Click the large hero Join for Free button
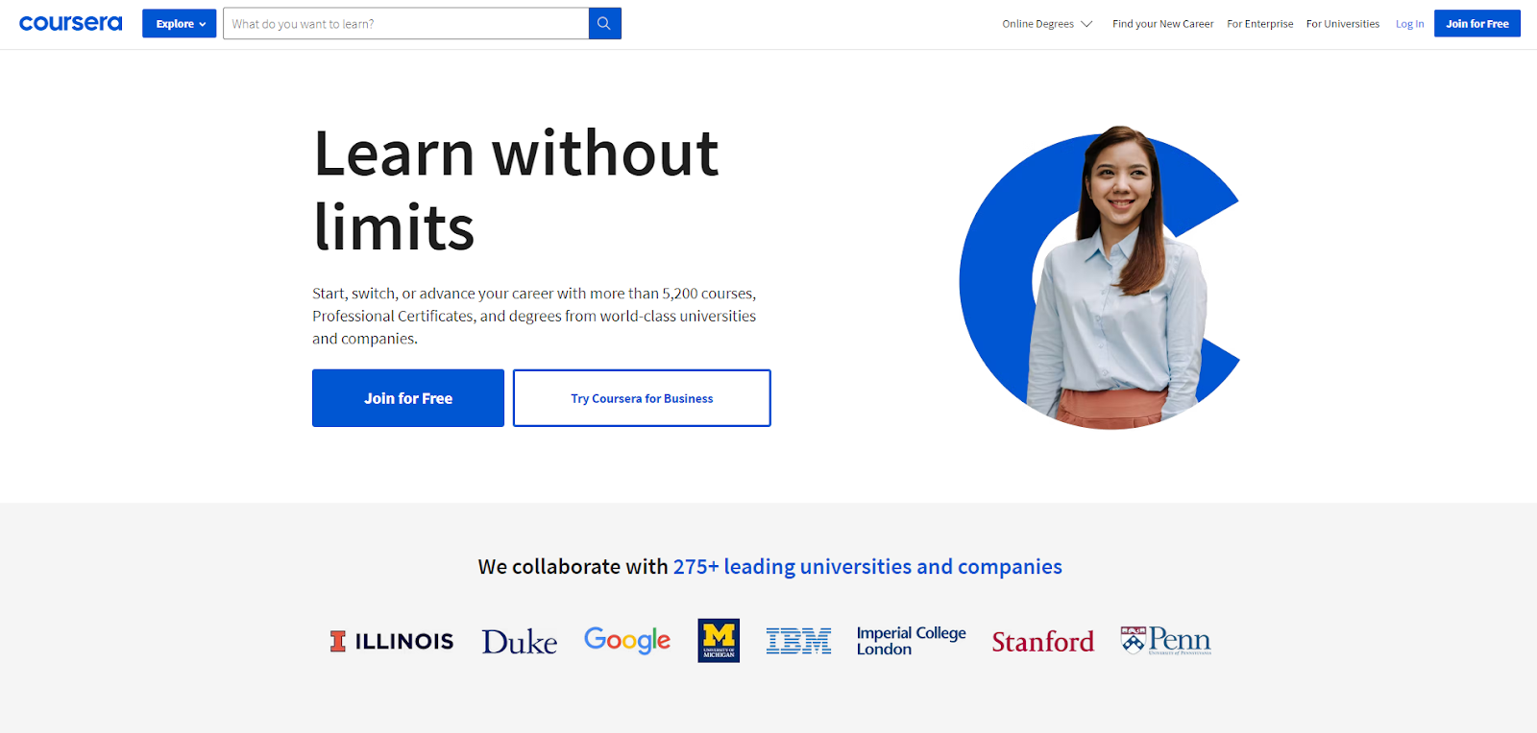Viewport: 1537px width, 733px height. (408, 398)
